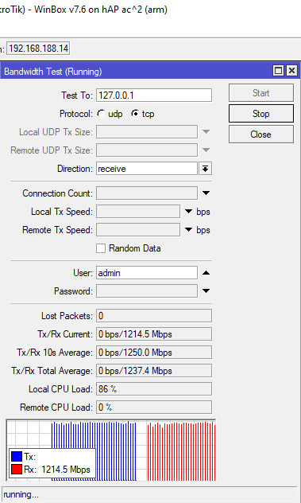Click the User field containing admin
This screenshot has height=503, width=301.
pos(147,273)
